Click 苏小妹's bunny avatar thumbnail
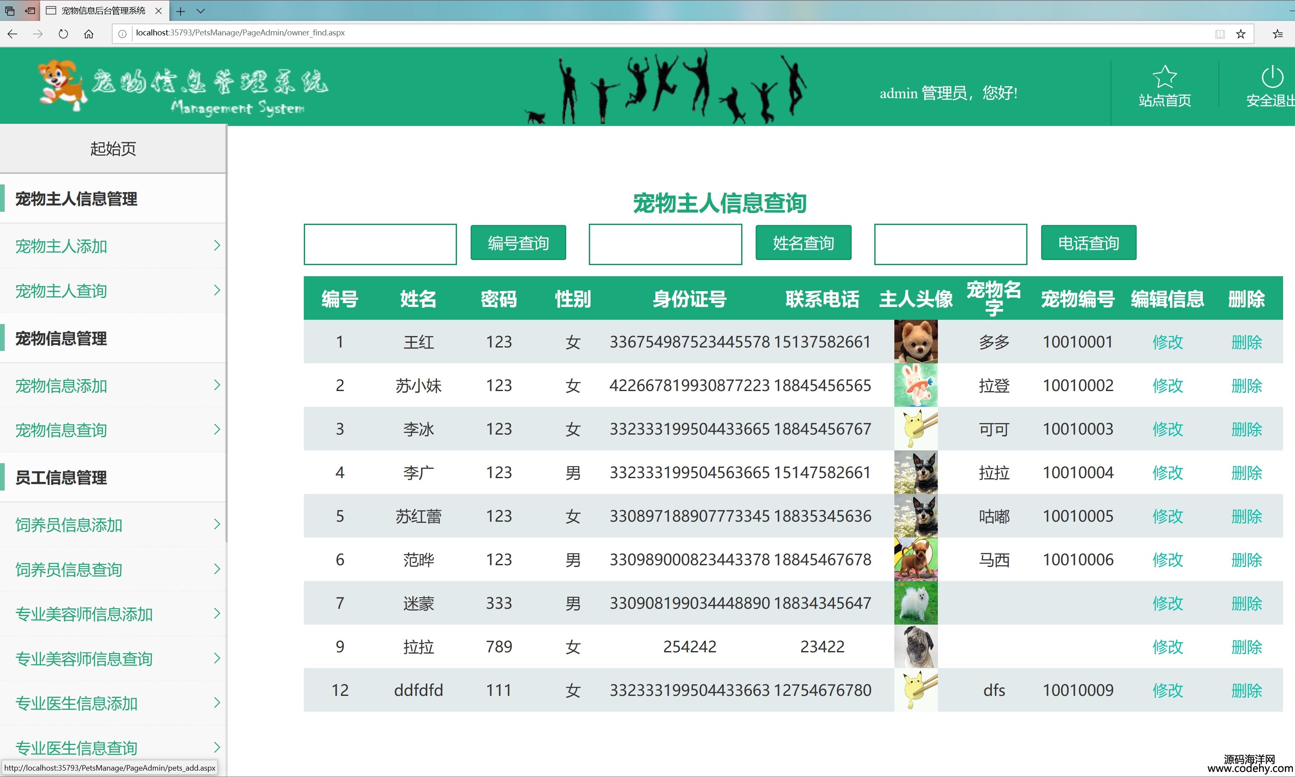1295x777 pixels. point(916,386)
